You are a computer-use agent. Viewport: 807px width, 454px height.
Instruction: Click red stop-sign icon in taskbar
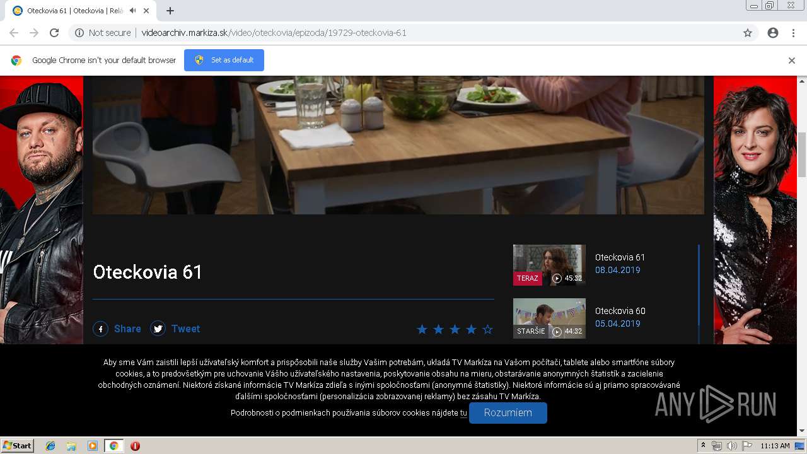pos(135,446)
